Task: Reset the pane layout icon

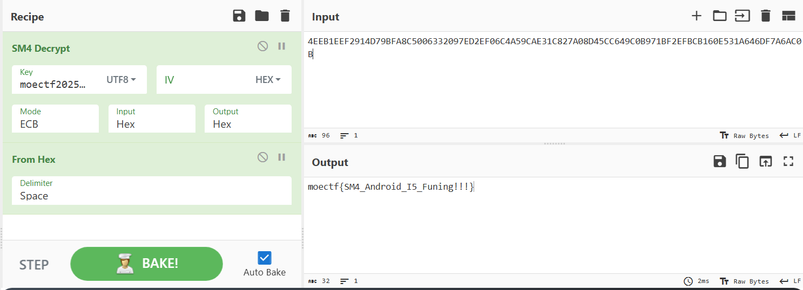Action: [788, 16]
